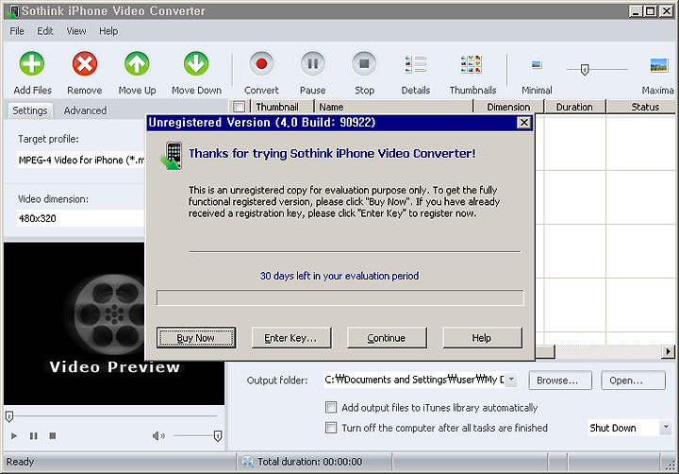This screenshot has width=679, height=474.
Task: Start conversion with the Convert icon
Action: coord(261,64)
